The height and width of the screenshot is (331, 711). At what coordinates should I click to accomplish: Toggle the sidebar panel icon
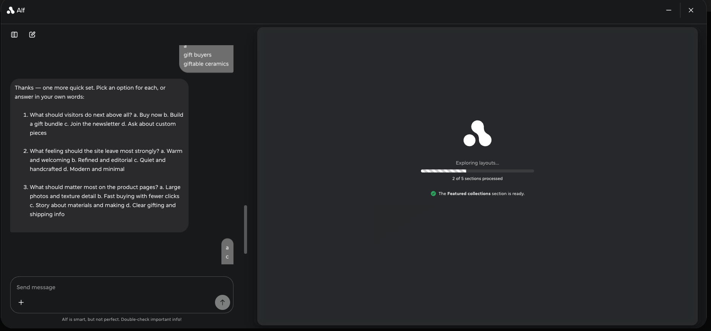[x=14, y=35]
